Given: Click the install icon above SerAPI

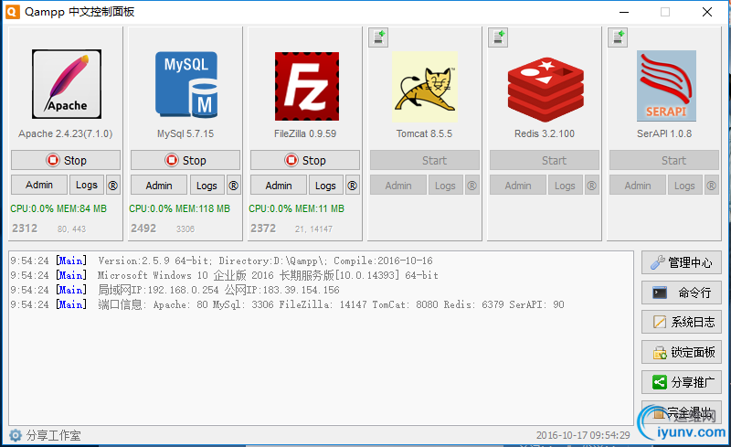Looking at the screenshot, I should click(619, 37).
